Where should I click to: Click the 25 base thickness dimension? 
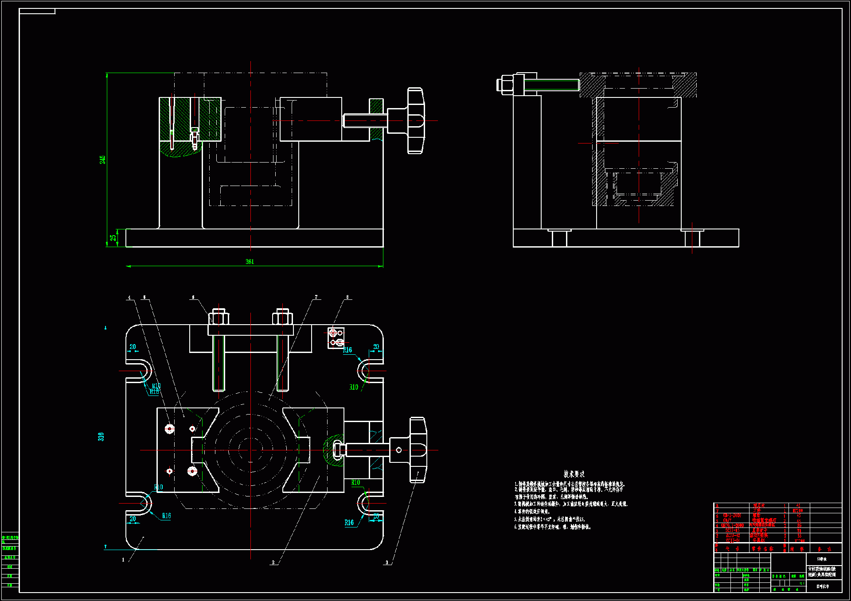(113, 237)
